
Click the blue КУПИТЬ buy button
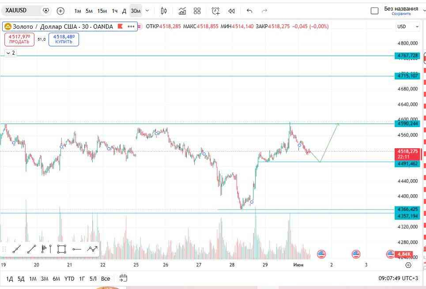(x=64, y=39)
